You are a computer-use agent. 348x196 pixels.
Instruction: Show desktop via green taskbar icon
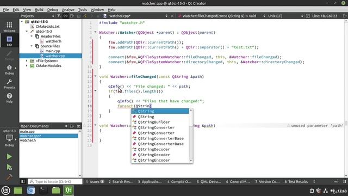click(18, 191)
